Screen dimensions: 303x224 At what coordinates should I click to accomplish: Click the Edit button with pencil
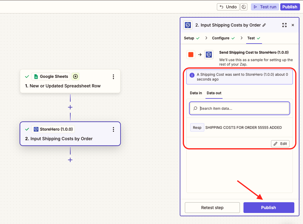(280, 143)
